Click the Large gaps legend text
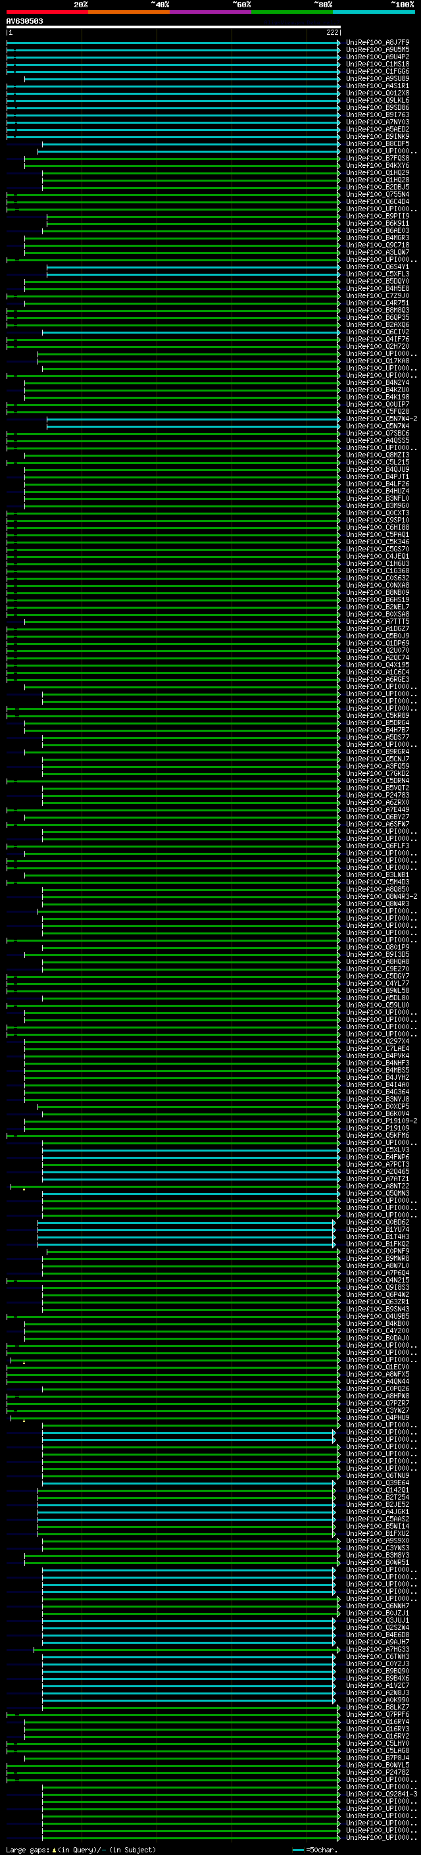This screenshot has width=421, height=1855. pos(28,1850)
